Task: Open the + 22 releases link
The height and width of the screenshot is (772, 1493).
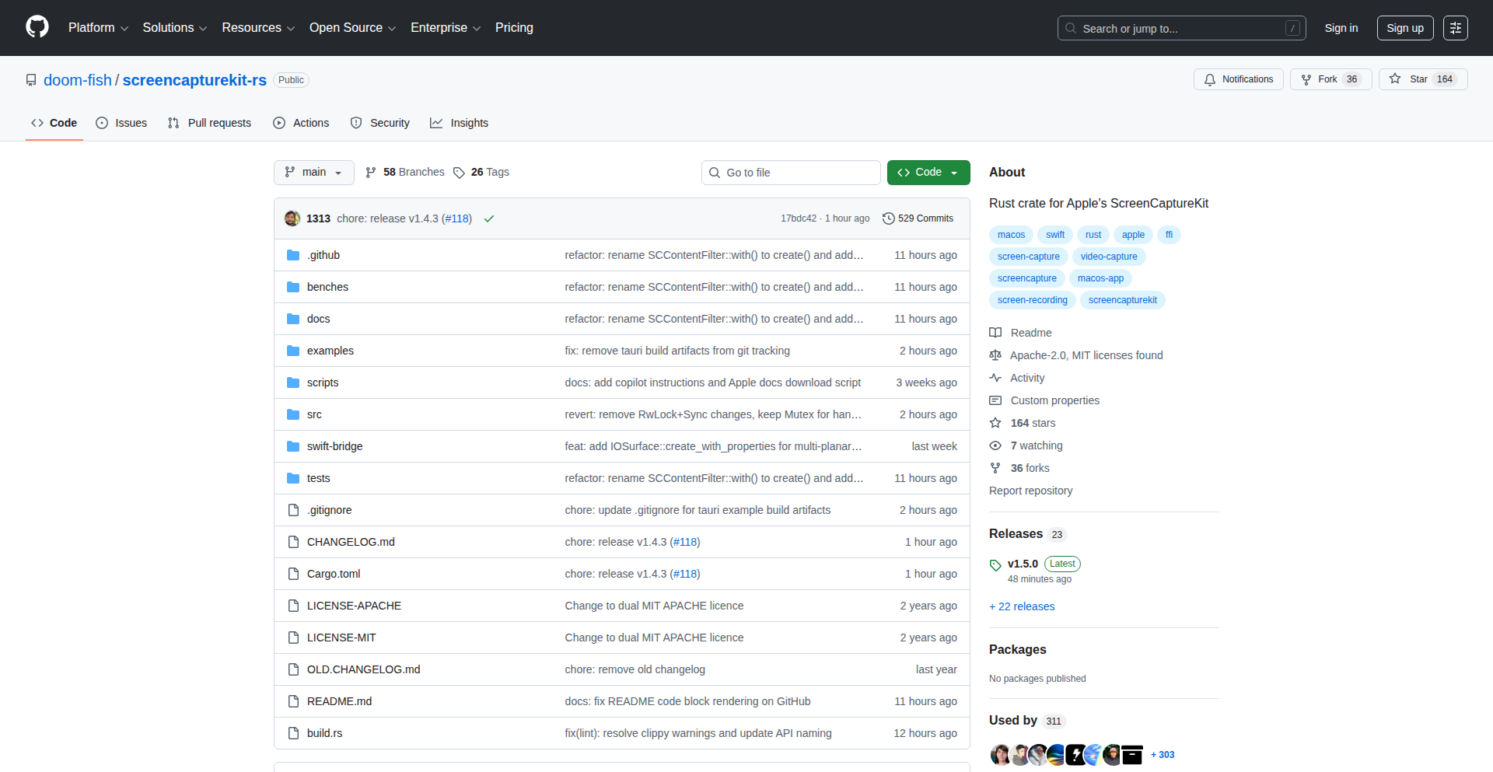Action: 1022,606
